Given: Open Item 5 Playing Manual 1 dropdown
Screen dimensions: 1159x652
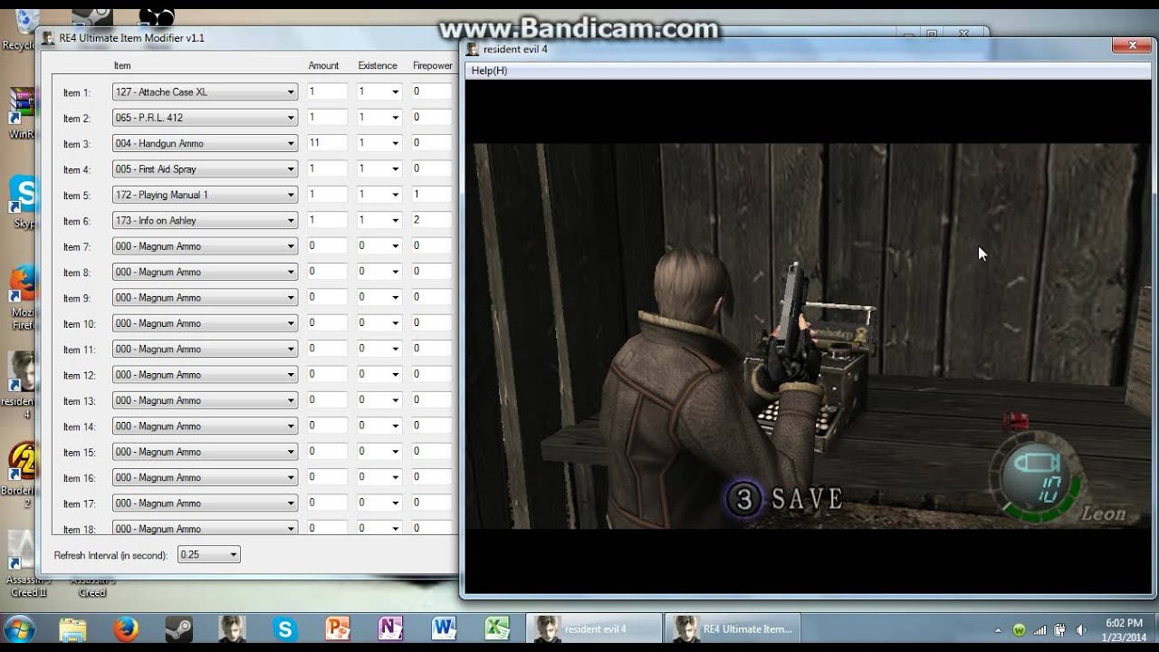Looking at the screenshot, I should tap(205, 195).
